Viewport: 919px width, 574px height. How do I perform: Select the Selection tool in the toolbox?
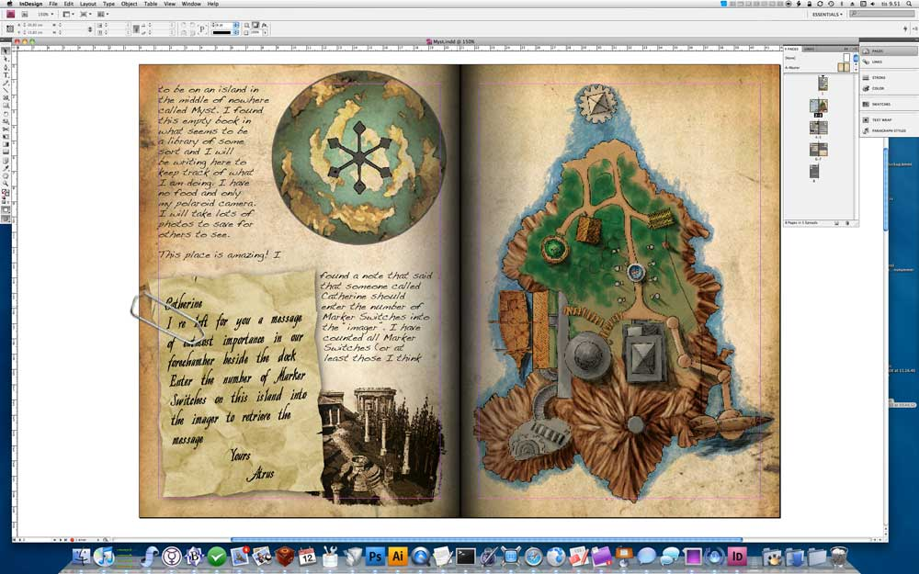pyautogui.click(x=6, y=51)
